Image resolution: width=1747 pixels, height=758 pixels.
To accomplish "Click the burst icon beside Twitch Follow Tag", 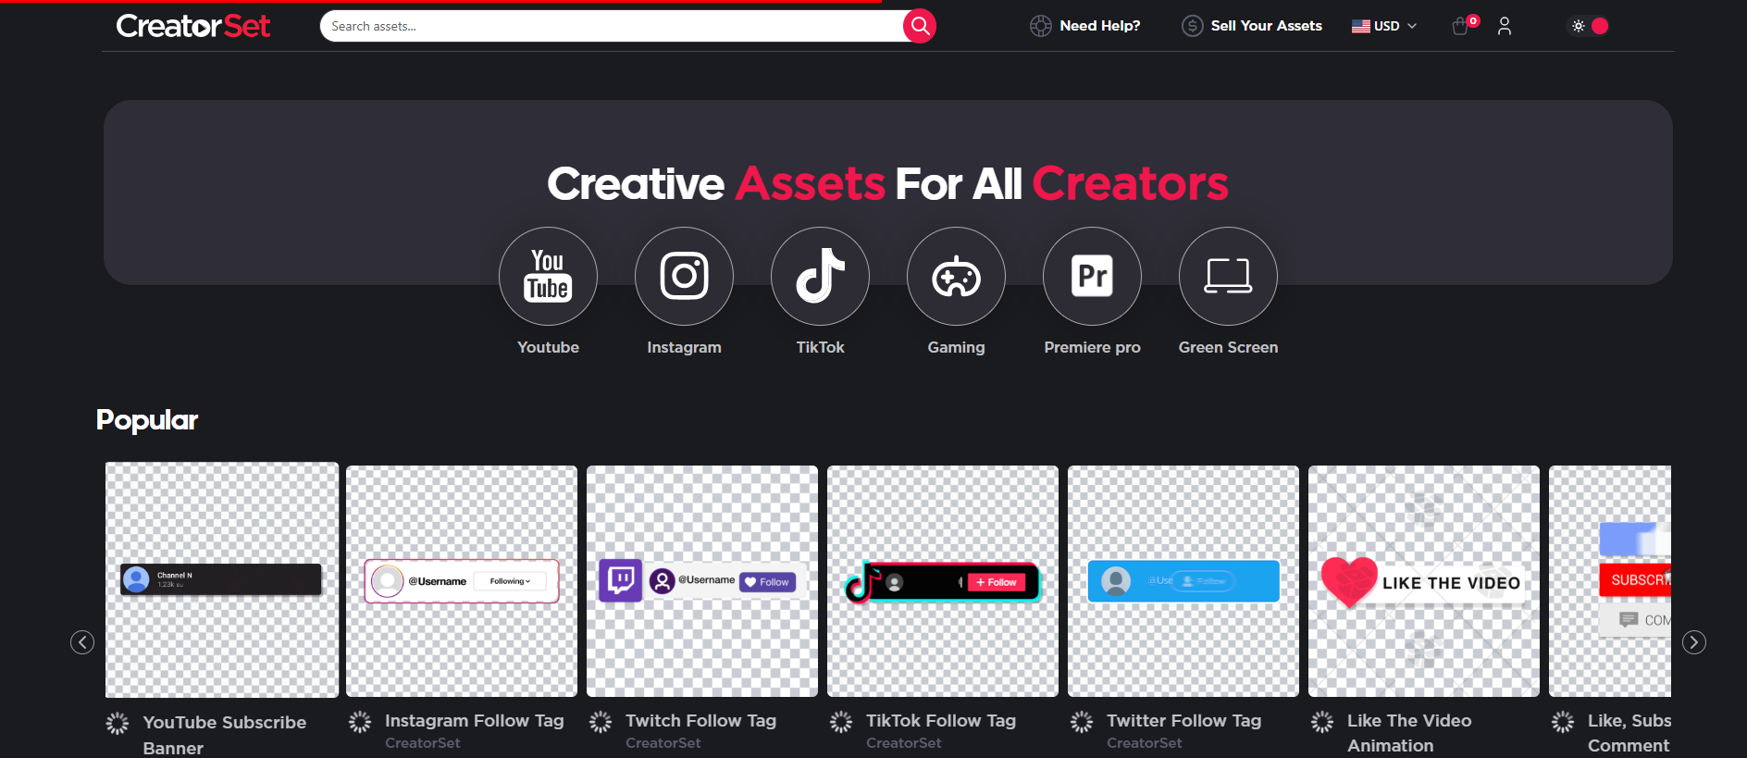I will point(601,721).
